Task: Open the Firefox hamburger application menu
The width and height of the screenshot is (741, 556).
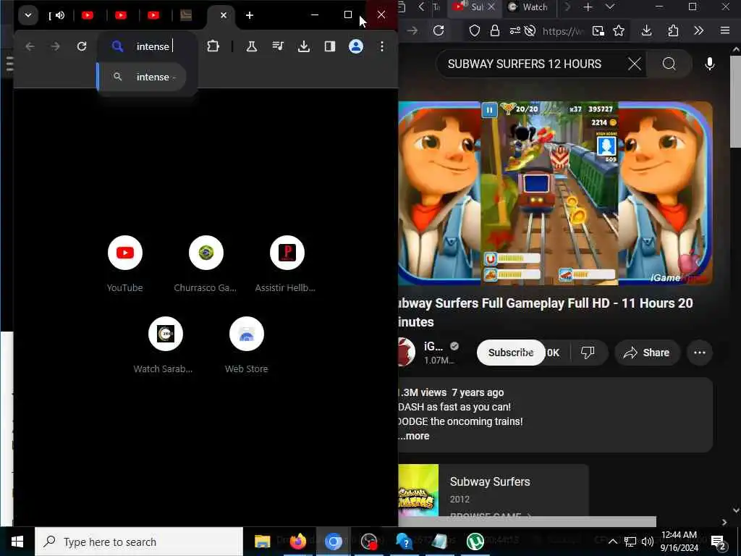Action: point(725,30)
